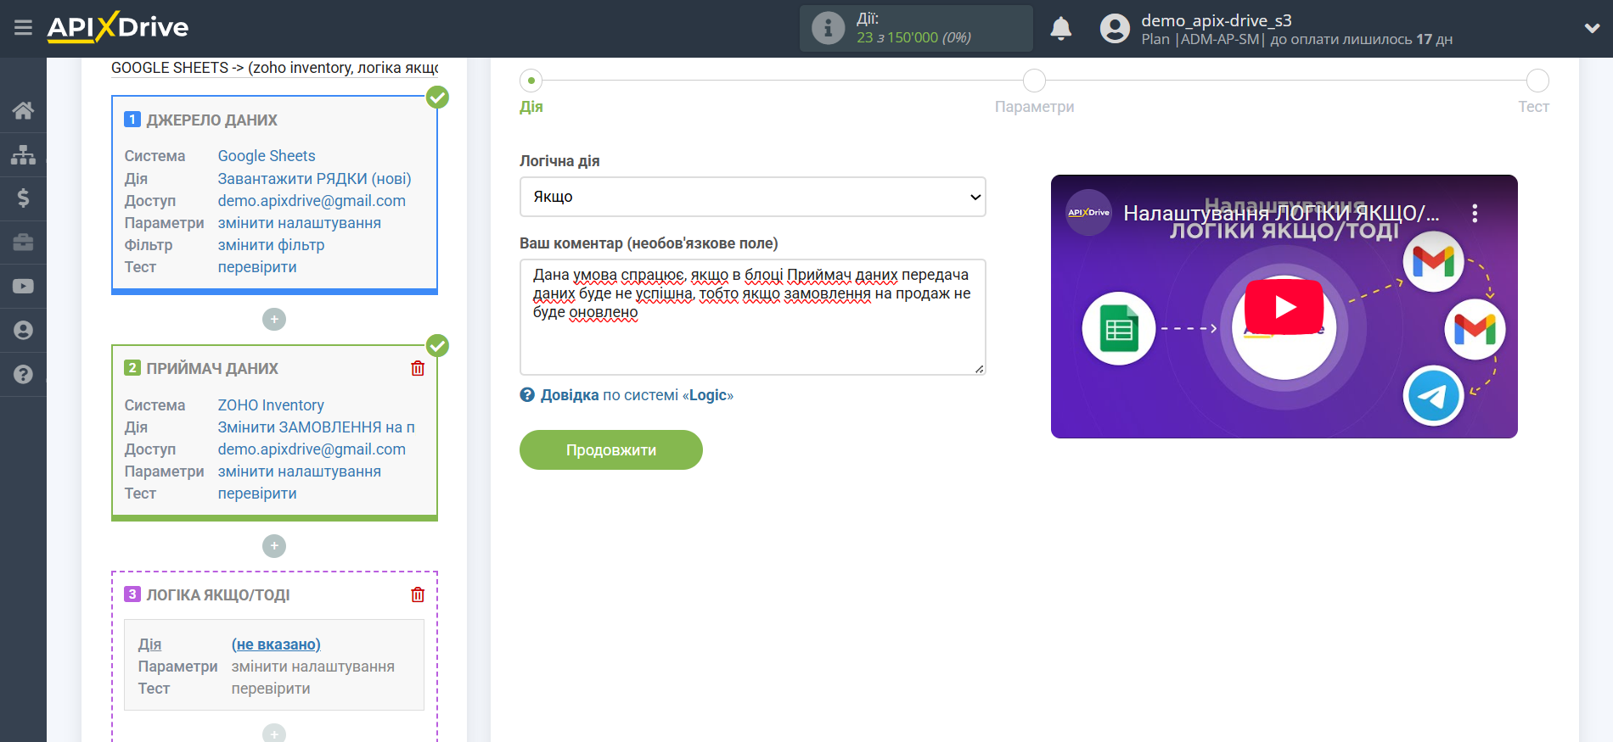Viewport: 1613px width, 742px height.
Task: Click the ApiX-Drive logo
Action: 118,27
